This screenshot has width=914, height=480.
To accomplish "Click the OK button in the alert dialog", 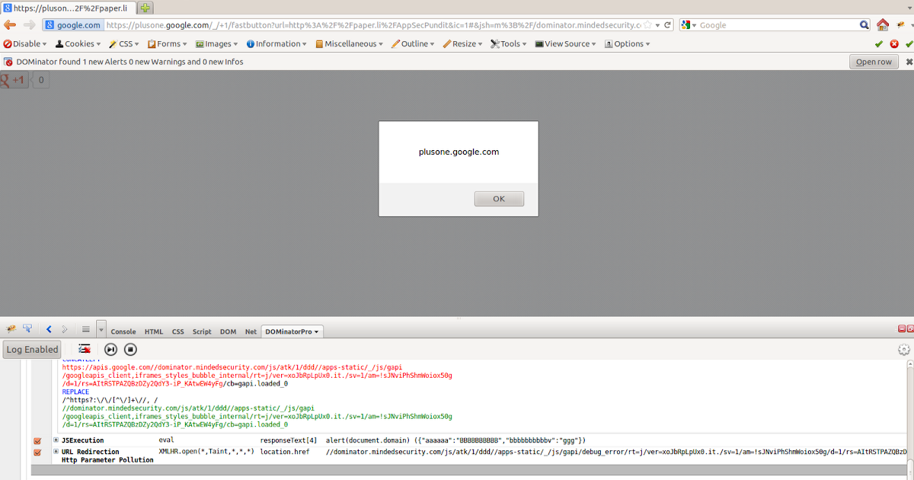I will pos(499,199).
